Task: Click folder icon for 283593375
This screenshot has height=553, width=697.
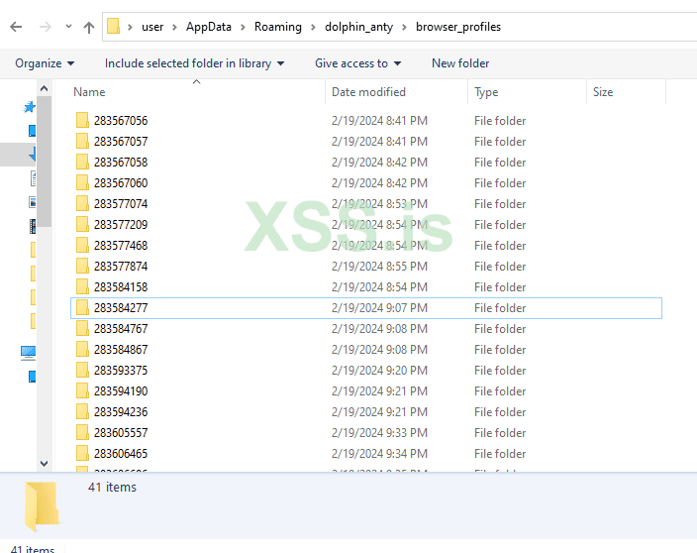Action: click(x=82, y=370)
